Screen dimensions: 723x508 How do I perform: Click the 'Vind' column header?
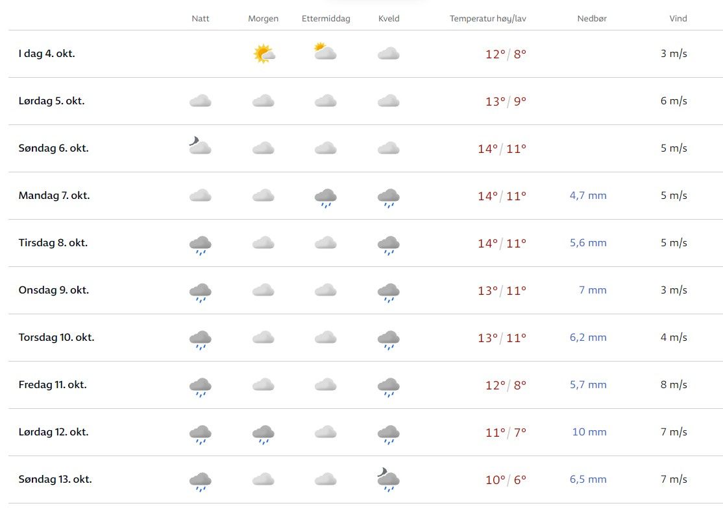678,19
